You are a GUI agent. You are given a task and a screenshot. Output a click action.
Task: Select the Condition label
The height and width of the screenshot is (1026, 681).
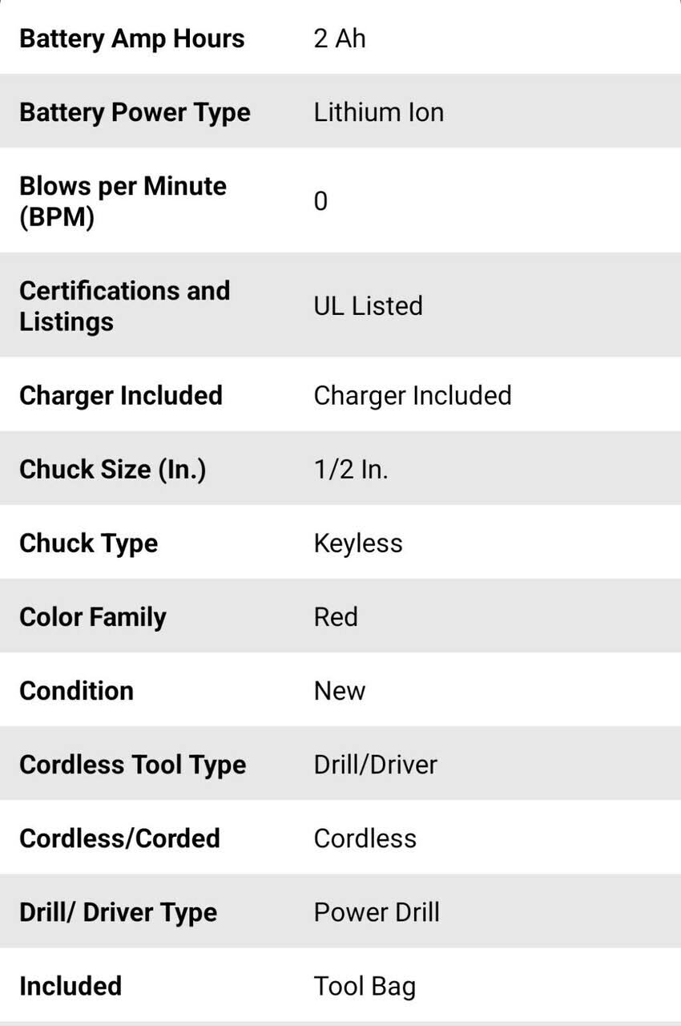pos(76,691)
